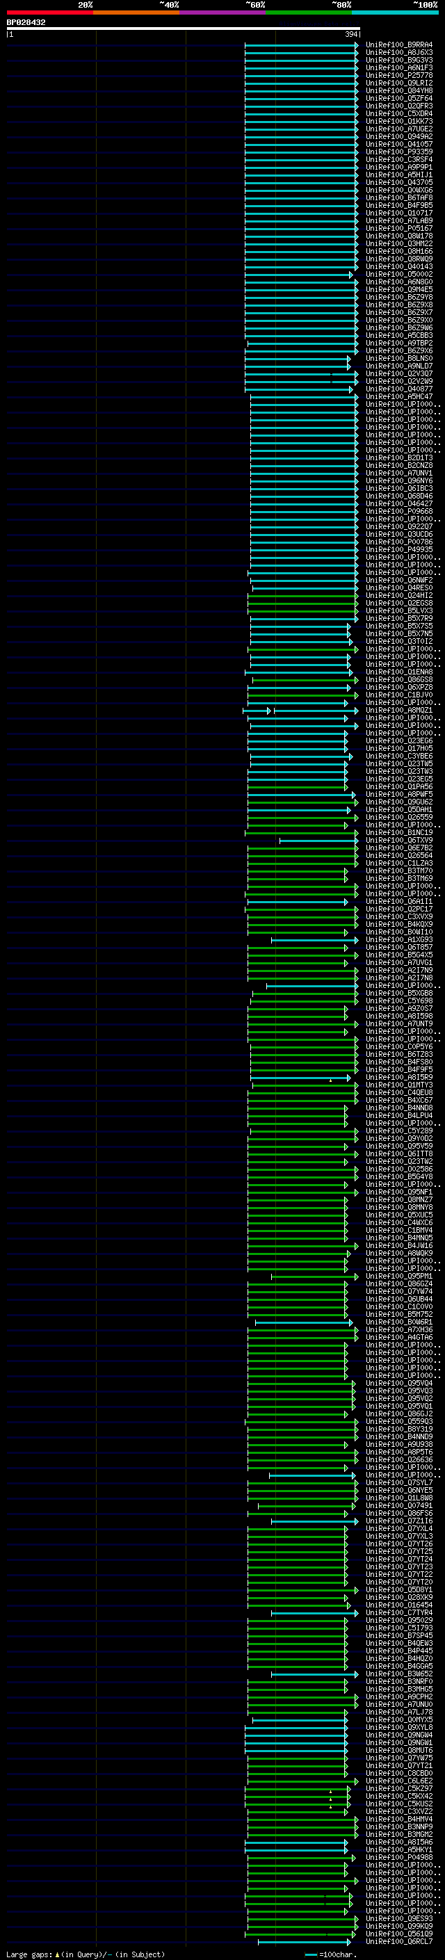Screen dimensions: 445x1960
Task: Click the cyan ~100% legend color bar
Action: (x=395, y=13)
